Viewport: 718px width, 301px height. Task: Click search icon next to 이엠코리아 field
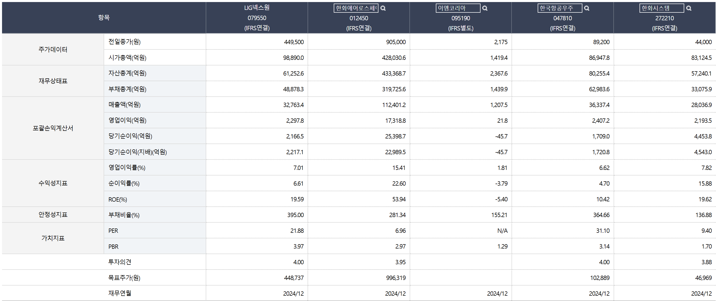coord(485,8)
